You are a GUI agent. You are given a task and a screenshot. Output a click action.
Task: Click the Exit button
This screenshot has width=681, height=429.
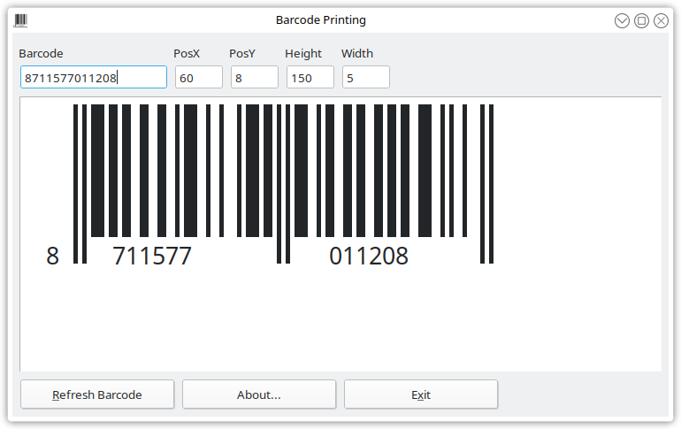[421, 395]
